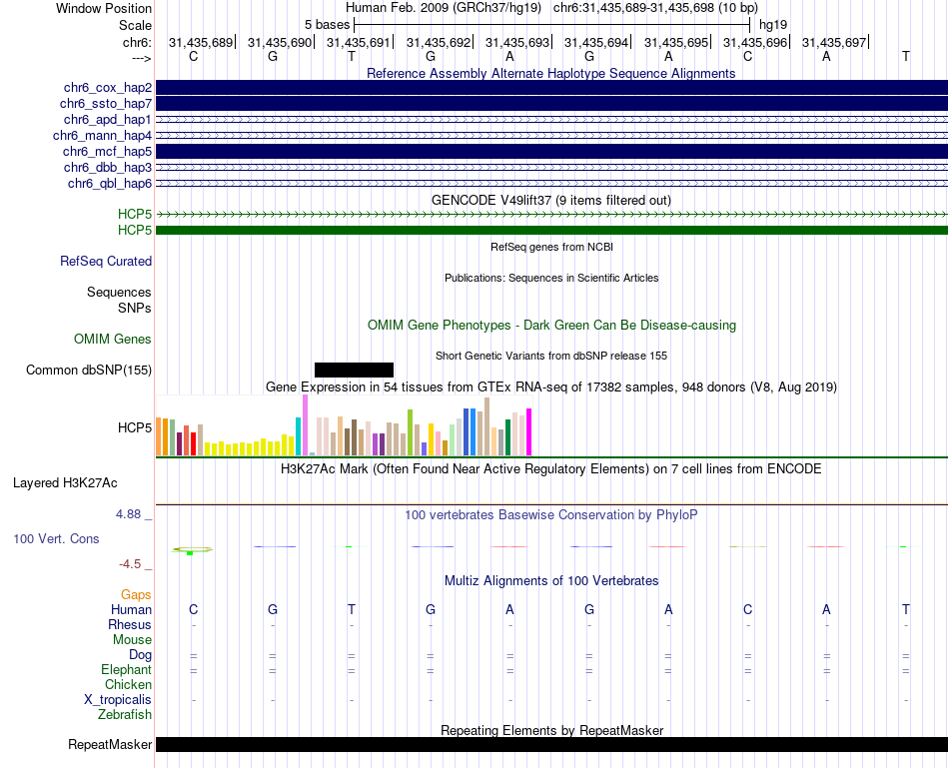Image resolution: width=949 pixels, height=768 pixels.
Task: Click the Scale label
Action: tap(135, 25)
